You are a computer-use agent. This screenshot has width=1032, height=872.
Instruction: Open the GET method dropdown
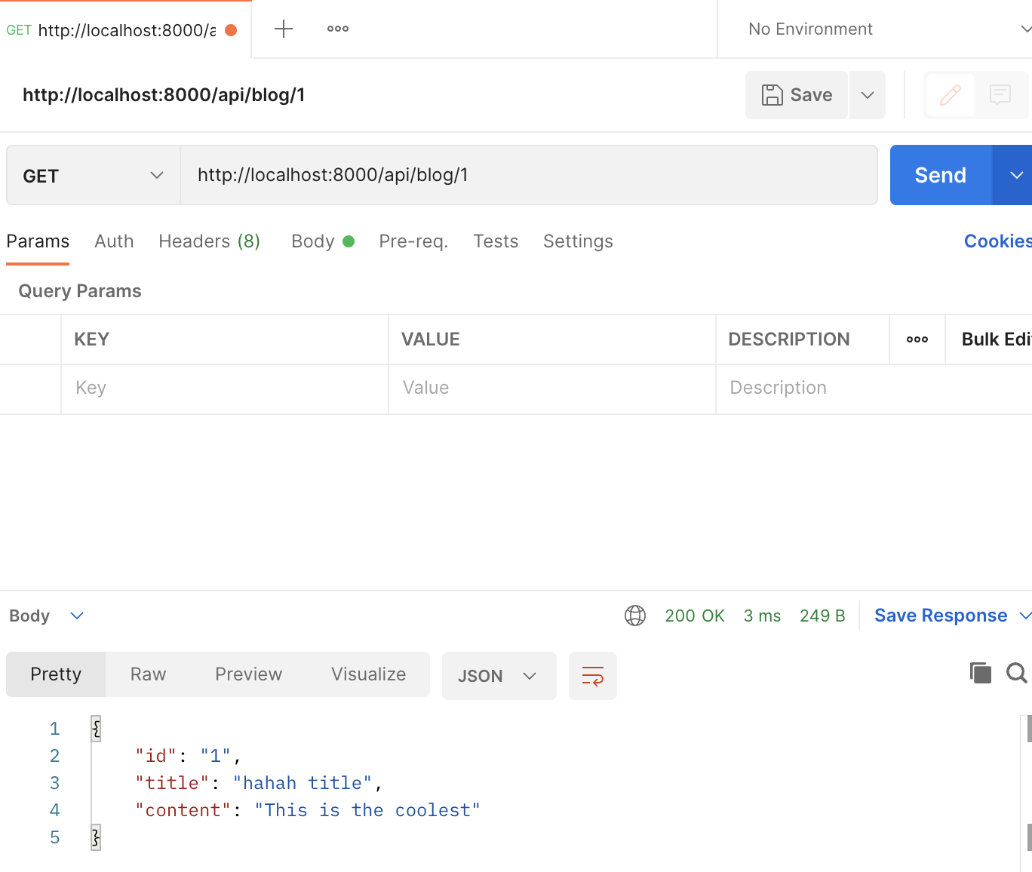(94, 176)
